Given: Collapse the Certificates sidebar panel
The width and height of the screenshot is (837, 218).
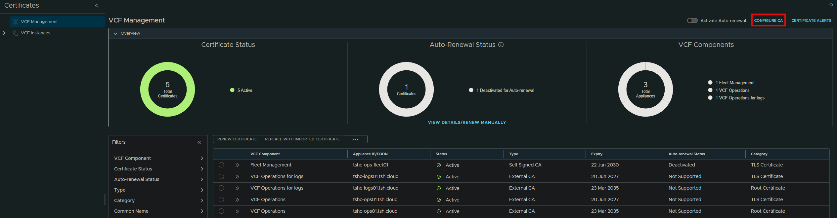Looking at the screenshot, I should [97, 6].
